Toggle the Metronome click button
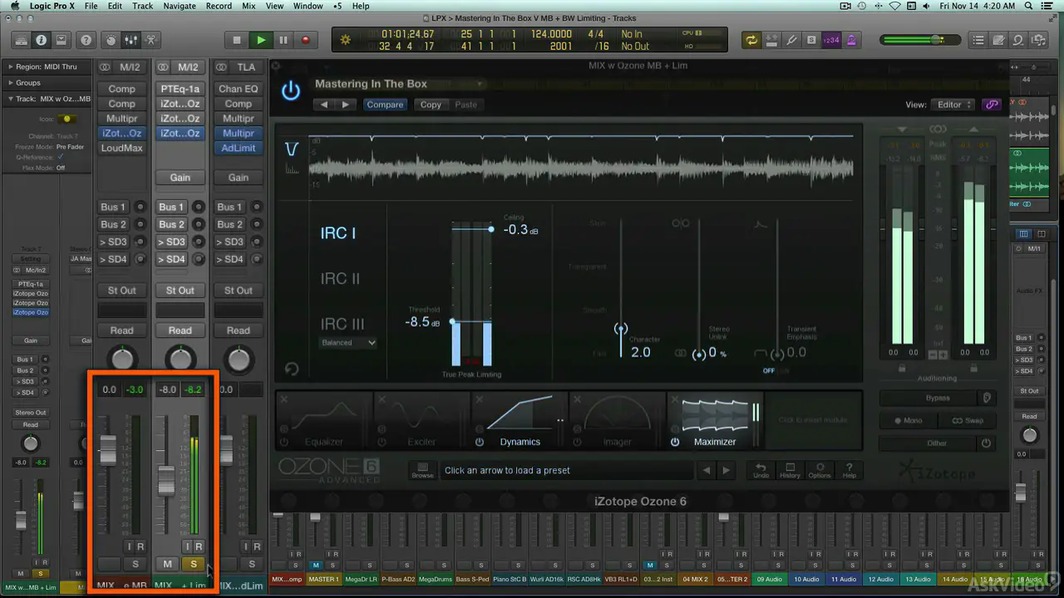The width and height of the screenshot is (1064, 598). [x=851, y=40]
